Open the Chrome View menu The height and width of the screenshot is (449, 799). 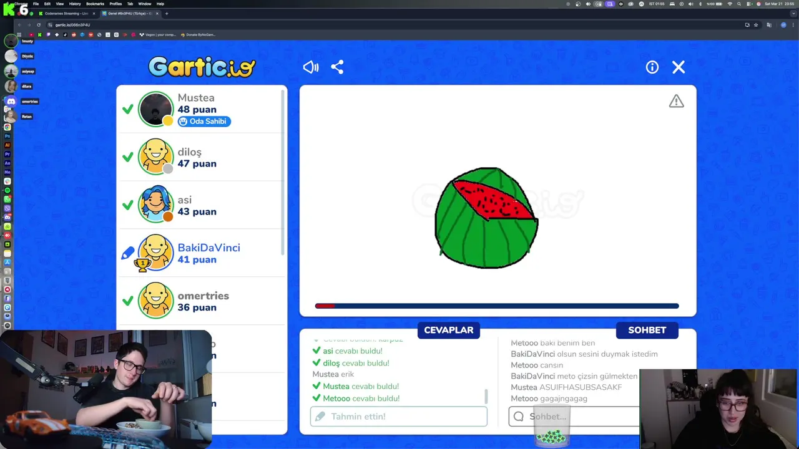pyautogui.click(x=60, y=4)
